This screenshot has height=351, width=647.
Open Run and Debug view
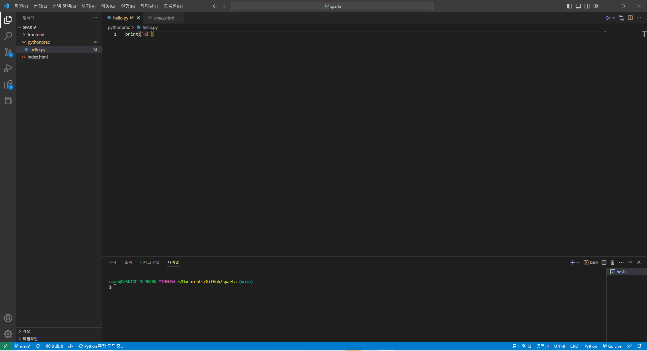pos(8,68)
